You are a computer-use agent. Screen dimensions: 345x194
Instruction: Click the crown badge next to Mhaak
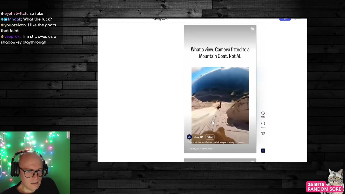[6, 19]
